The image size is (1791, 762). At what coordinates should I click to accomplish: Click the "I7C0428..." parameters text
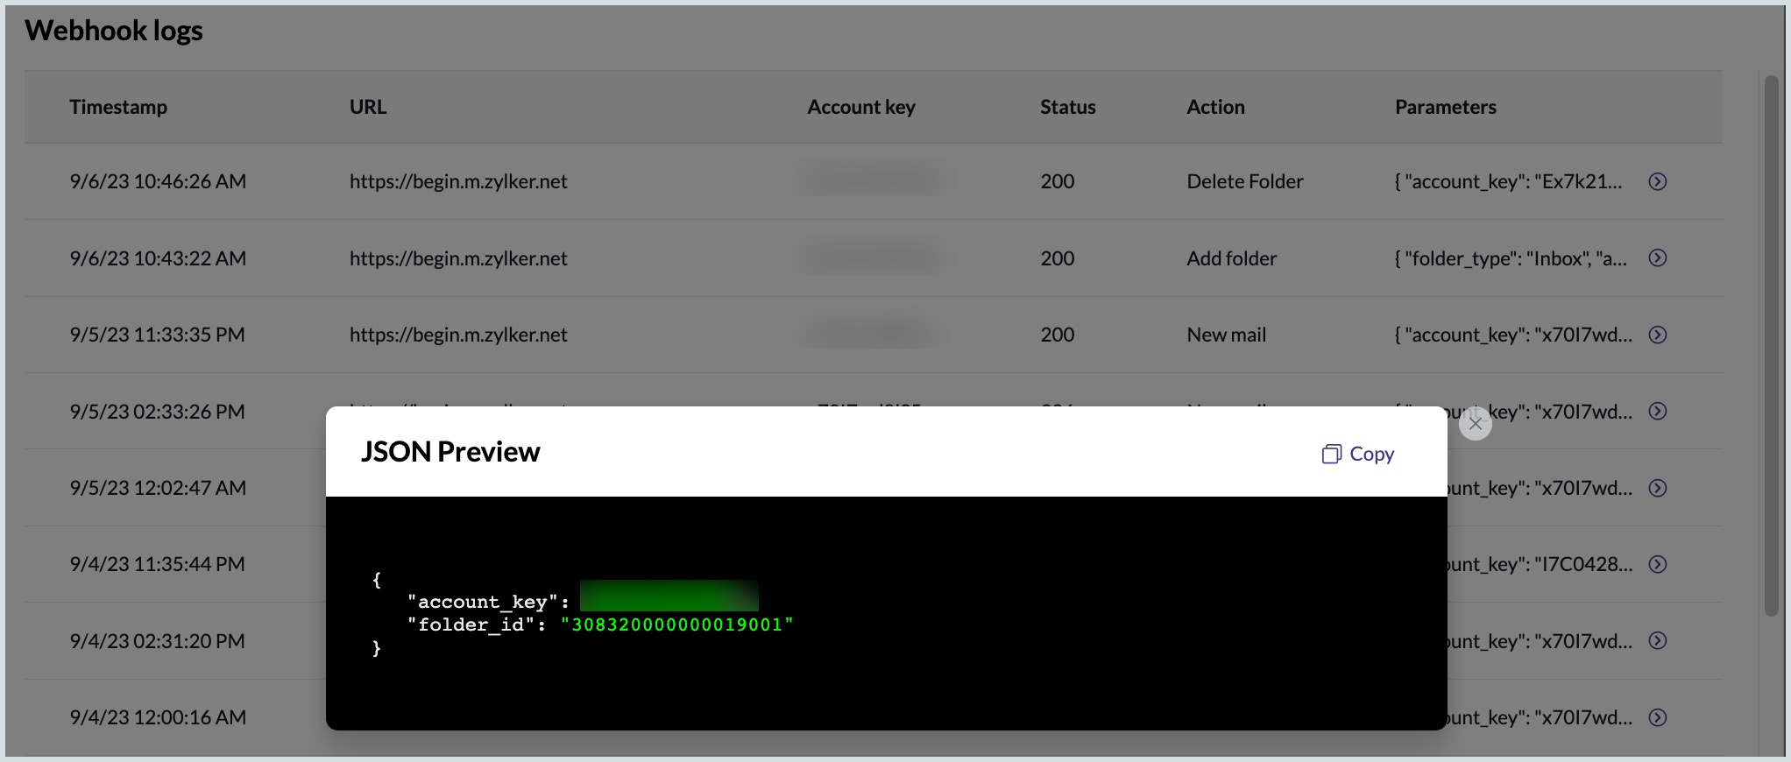click(x=1540, y=564)
